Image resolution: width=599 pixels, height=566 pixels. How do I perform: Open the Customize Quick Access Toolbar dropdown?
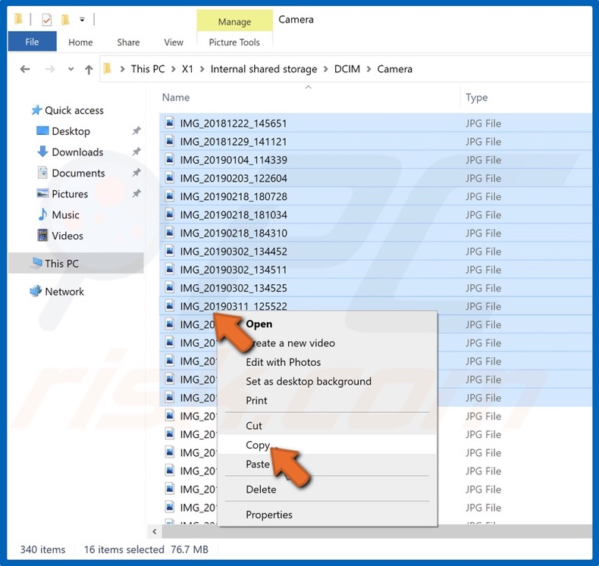point(82,20)
